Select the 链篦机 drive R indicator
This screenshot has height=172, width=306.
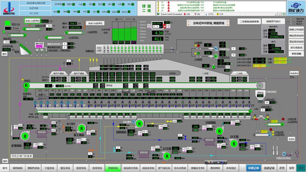[26, 85]
